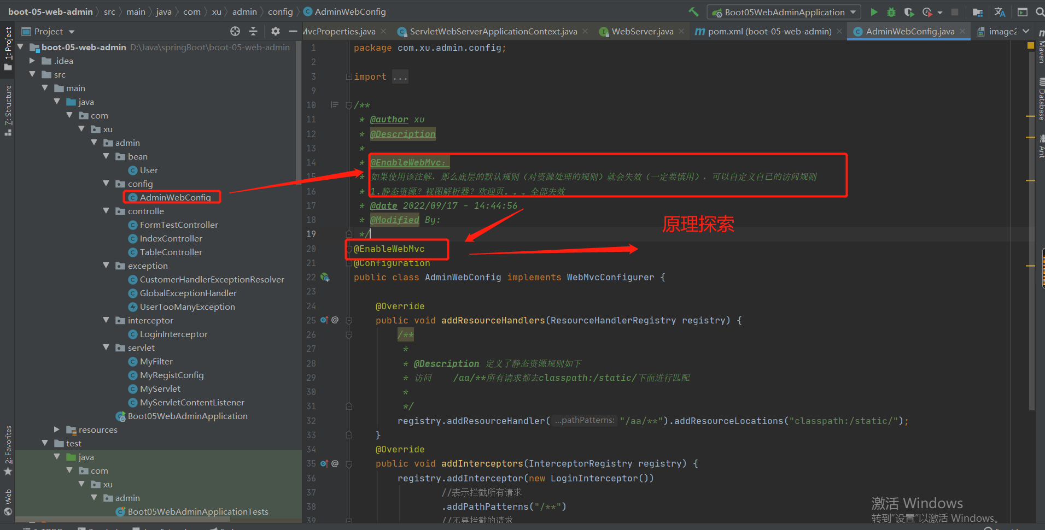This screenshot has width=1045, height=530.
Task: Click the admin breadcrumb in navigation bar
Action: pos(244,11)
